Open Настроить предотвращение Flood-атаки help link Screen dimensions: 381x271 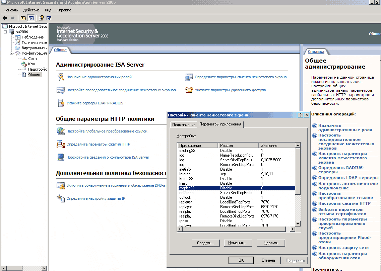[345, 238]
